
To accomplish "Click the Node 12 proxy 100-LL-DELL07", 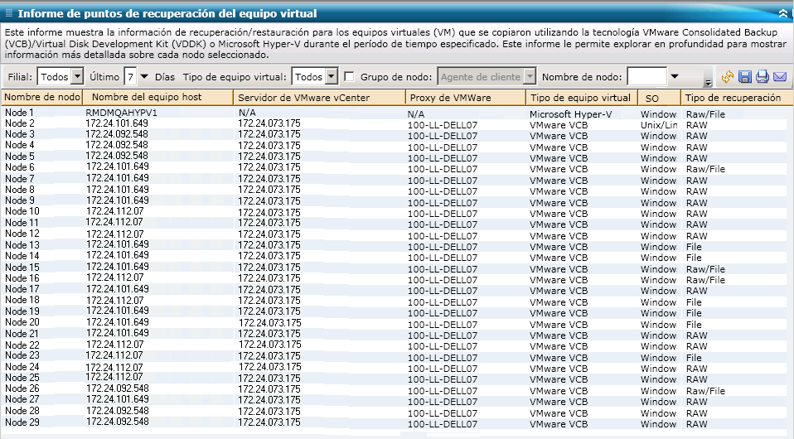I will pyautogui.click(x=443, y=236).
